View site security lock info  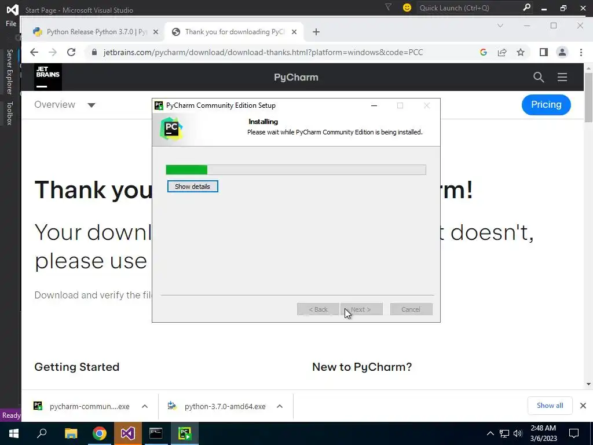[x=94, y=52]
